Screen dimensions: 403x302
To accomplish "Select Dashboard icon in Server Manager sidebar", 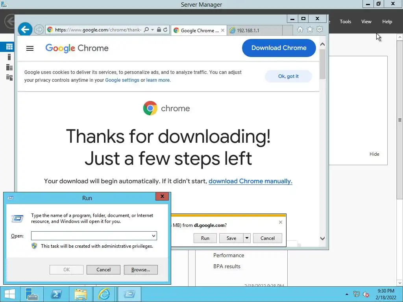I will (9, 47).
